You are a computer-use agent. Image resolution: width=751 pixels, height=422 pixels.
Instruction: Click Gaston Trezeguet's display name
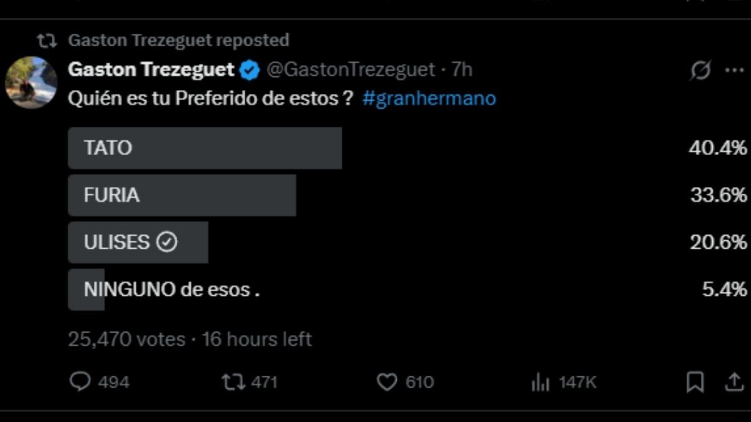[150, 70]
